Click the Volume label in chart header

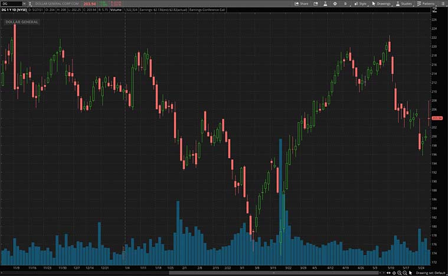[x=116, y=11]
